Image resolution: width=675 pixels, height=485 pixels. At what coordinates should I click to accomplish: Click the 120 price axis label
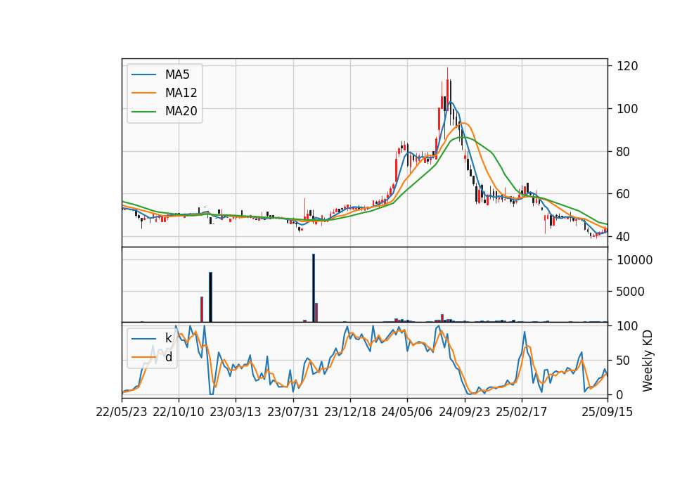pyautogui.click(x=627, y=66)
